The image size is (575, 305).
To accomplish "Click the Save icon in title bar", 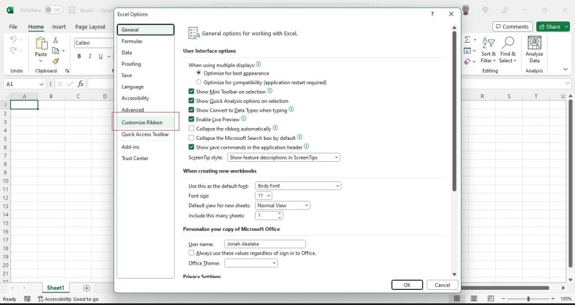I will pyautogui.click(x=72, y=10).
